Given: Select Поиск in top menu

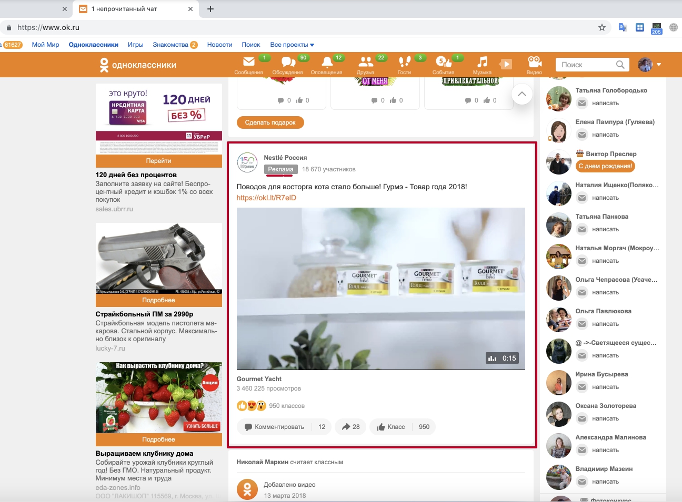Looking at the screenshot, I should point(251,45).
